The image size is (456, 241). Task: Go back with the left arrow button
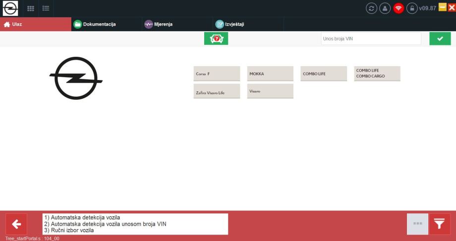(16, 224)
